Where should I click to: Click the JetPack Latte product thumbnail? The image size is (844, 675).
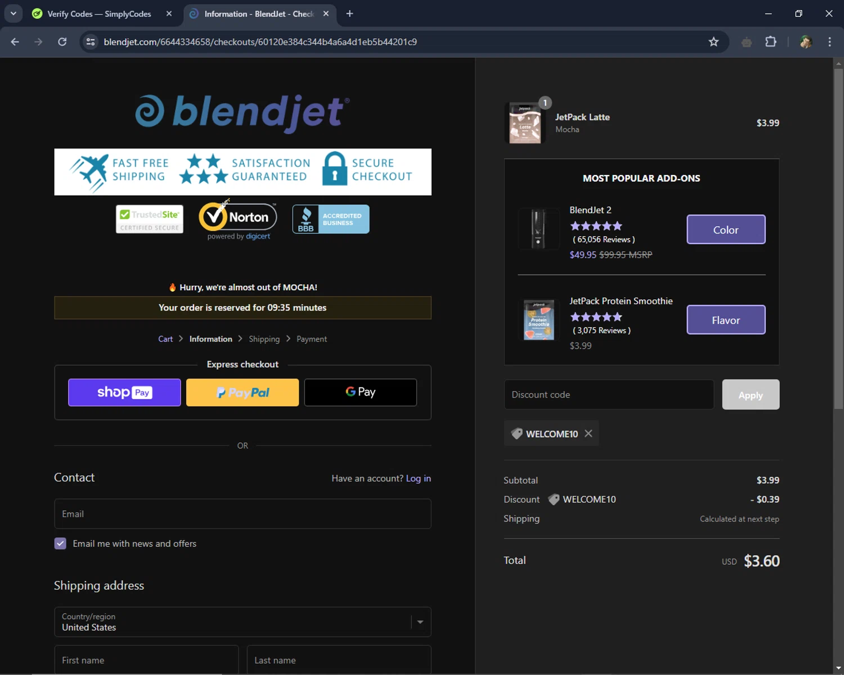(524, 123)
